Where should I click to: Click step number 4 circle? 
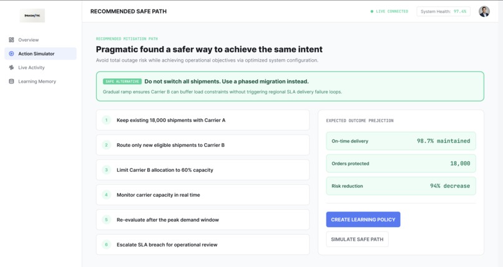coord(107,195)
